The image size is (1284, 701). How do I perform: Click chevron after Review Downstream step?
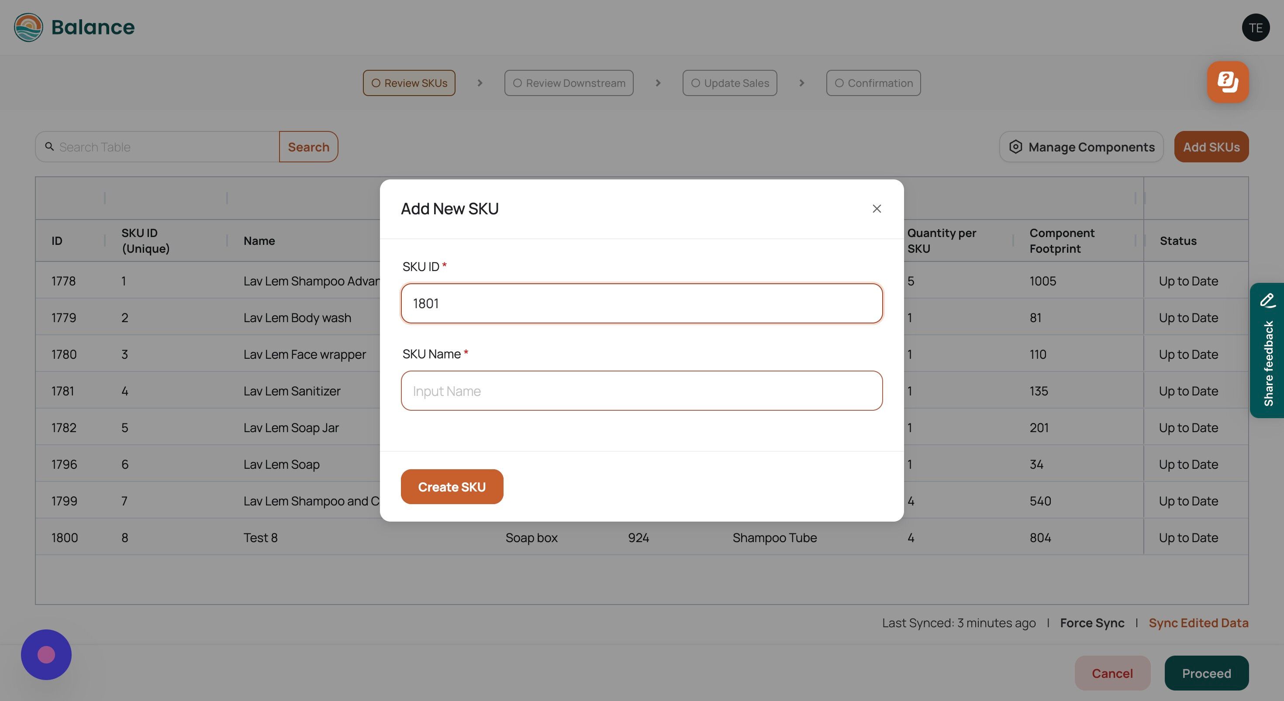coord(658,83)
